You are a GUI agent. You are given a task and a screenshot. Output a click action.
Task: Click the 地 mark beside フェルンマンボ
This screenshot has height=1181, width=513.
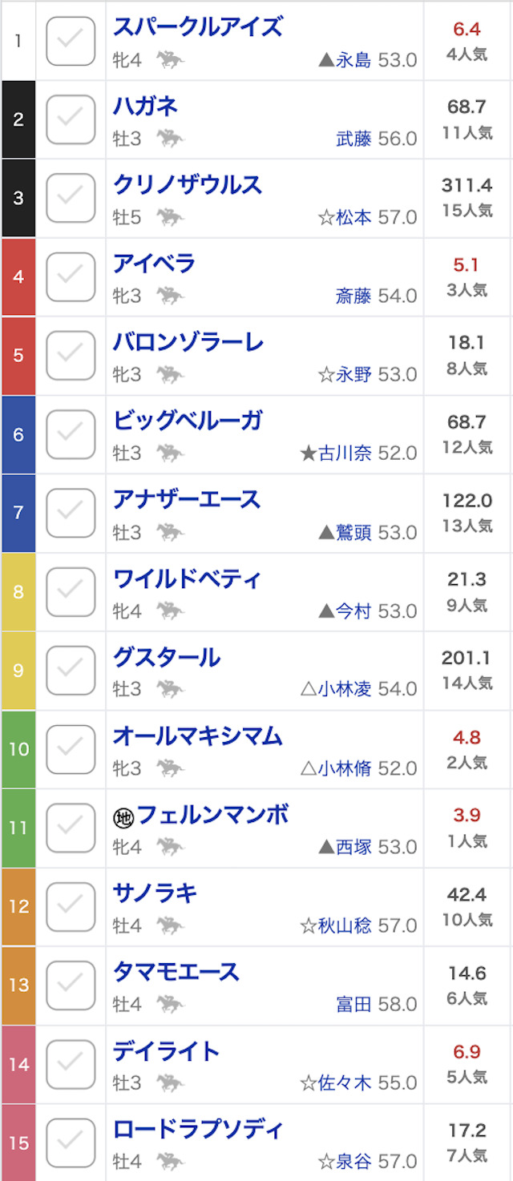122,817
